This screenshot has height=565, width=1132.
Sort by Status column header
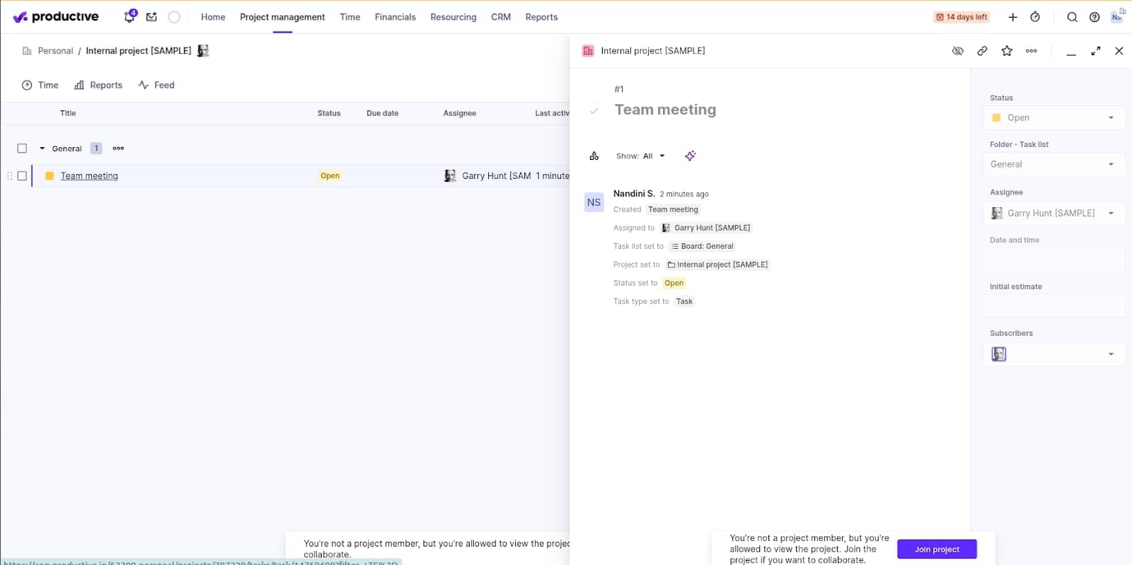[x=329, y=113]
